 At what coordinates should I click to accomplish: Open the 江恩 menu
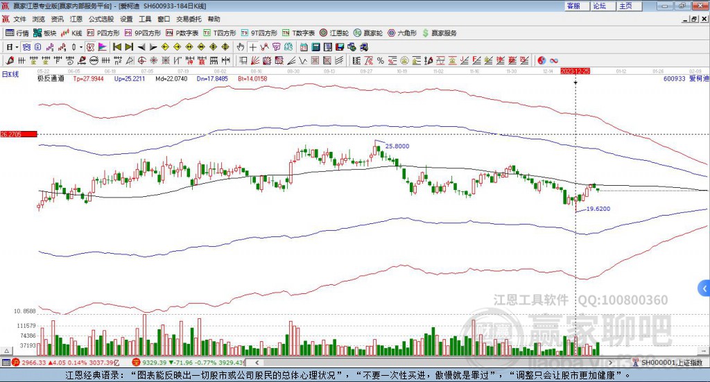coord(76,19)
